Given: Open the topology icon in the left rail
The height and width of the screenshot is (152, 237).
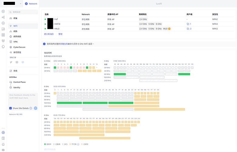Looking at the screenshot, I should [3, 17].
